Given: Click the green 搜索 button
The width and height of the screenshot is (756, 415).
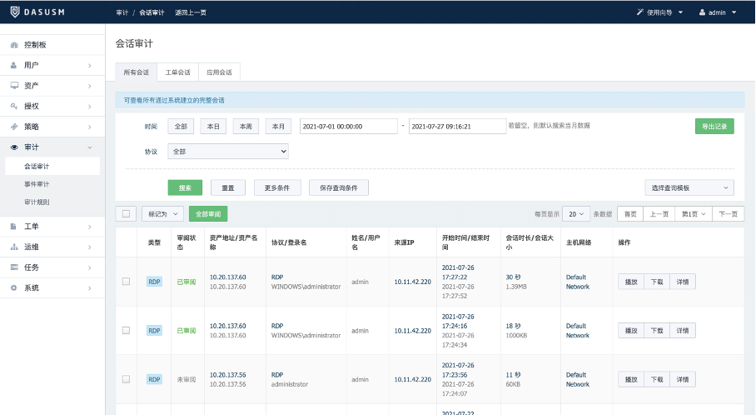Looking at the screenshot, I should (185, 187).
